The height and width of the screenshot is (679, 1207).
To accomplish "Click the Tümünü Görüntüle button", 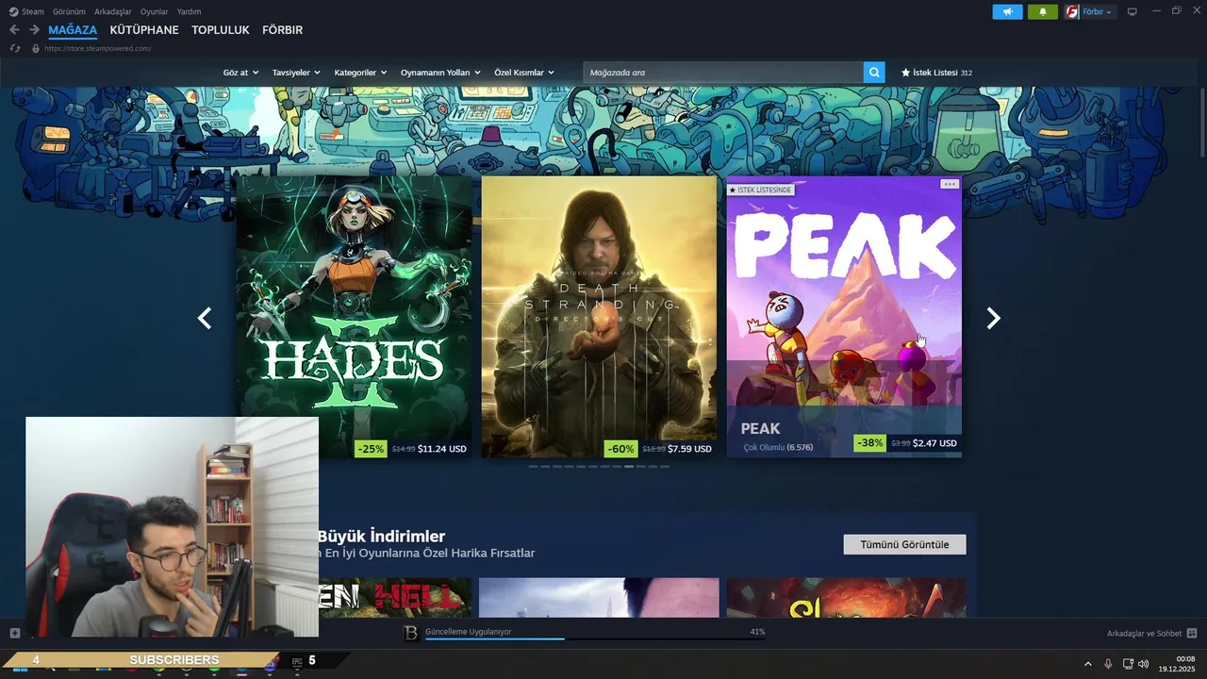I will 904,544.
